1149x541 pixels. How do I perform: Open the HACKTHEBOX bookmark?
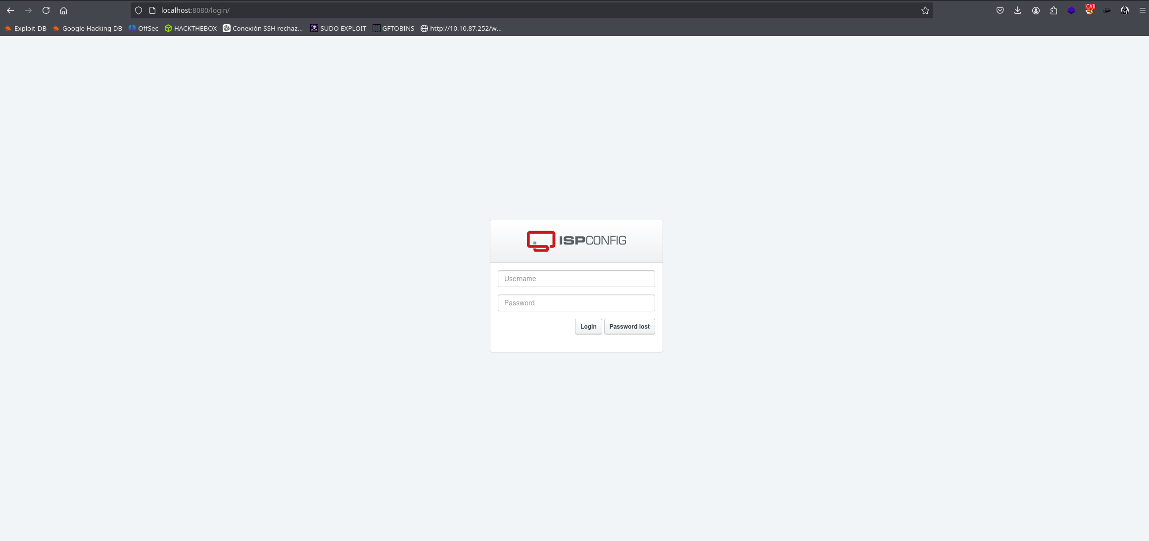(191, 28)
